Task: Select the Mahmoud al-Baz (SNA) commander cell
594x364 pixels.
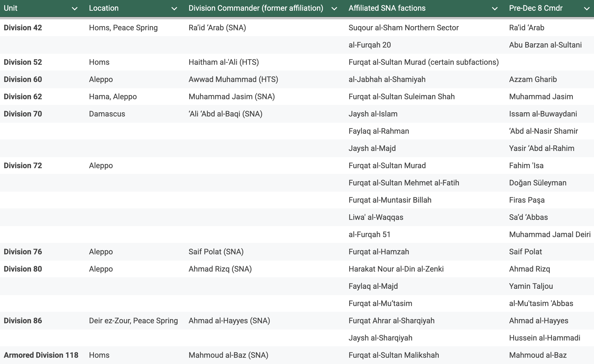Action: (228, 355)
